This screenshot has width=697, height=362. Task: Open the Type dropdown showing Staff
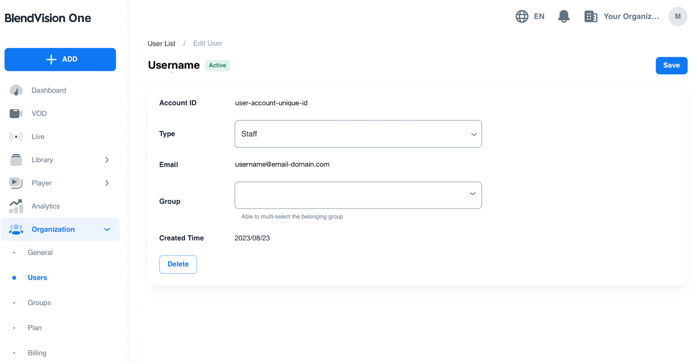click(x=358, y=134)
